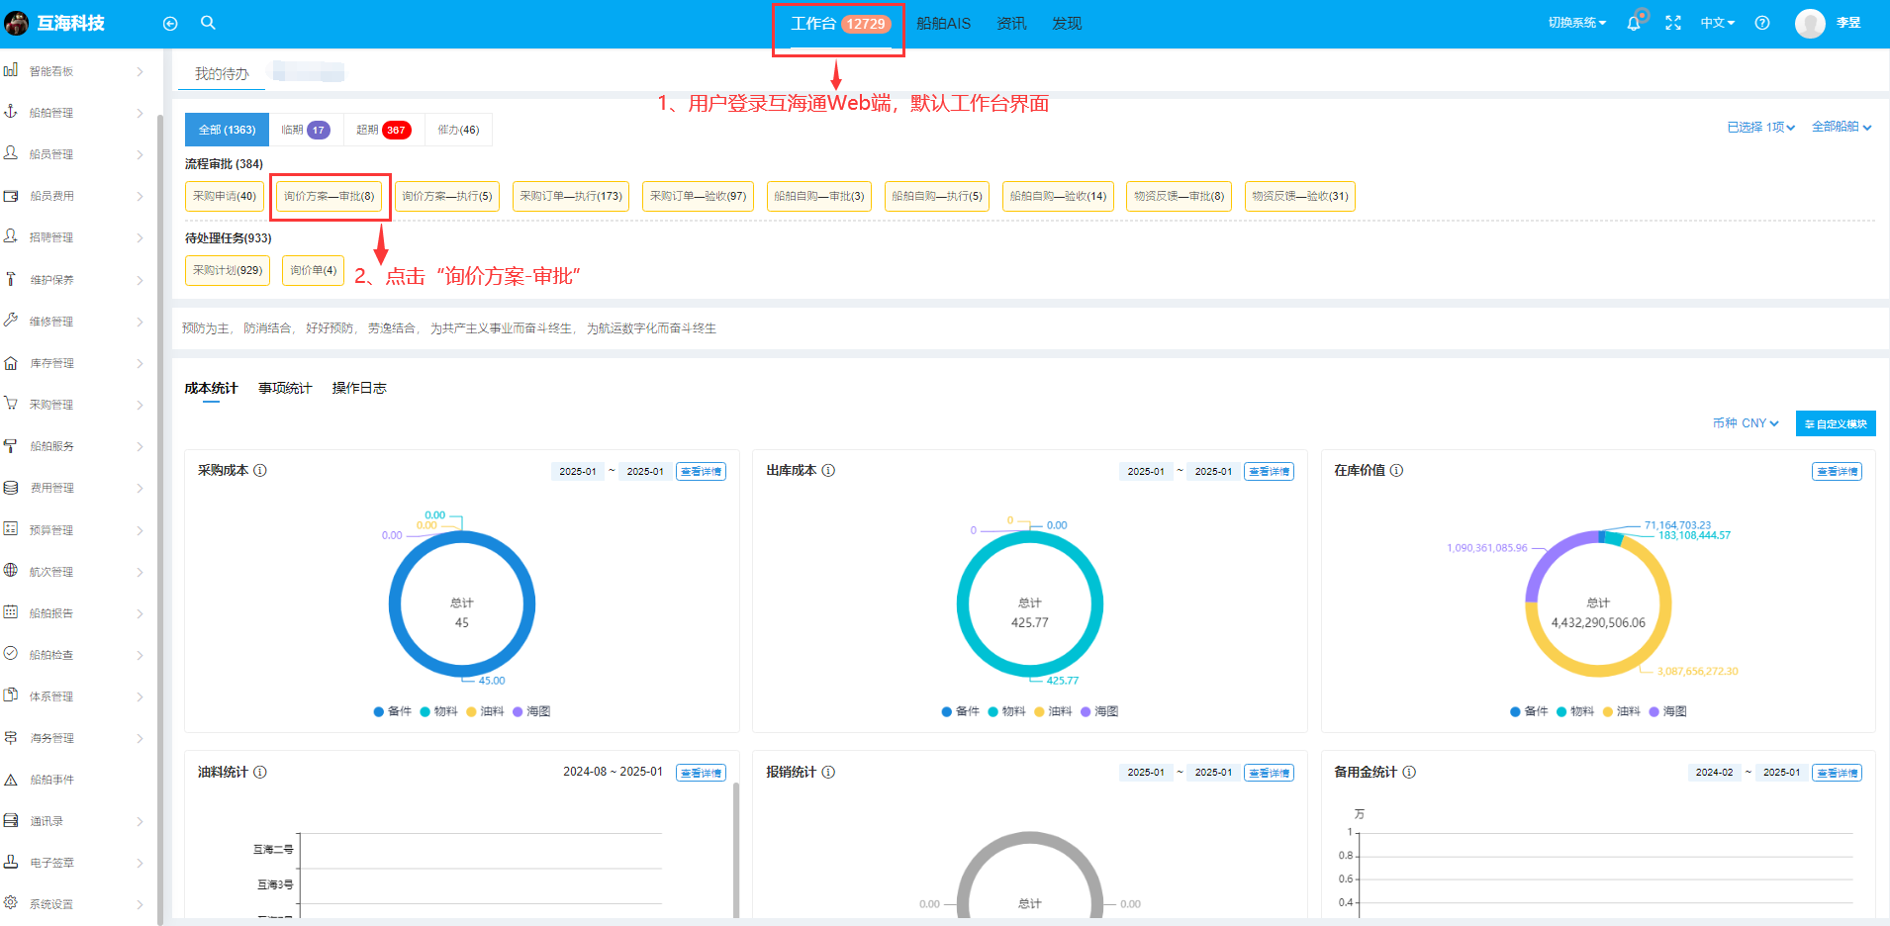Click the 自定义模块 button
The width and height of the screenshot is (1890, 926).
(1836, 423)
